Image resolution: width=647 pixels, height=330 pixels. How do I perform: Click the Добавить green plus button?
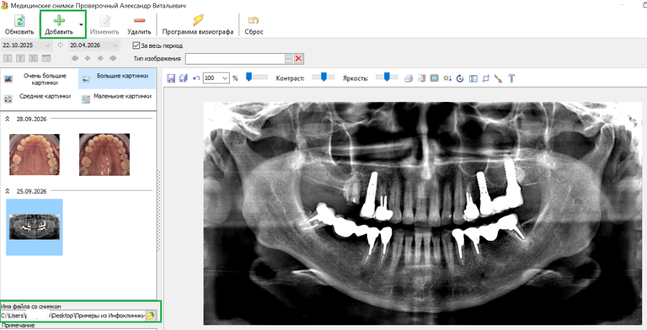[59, 24]
